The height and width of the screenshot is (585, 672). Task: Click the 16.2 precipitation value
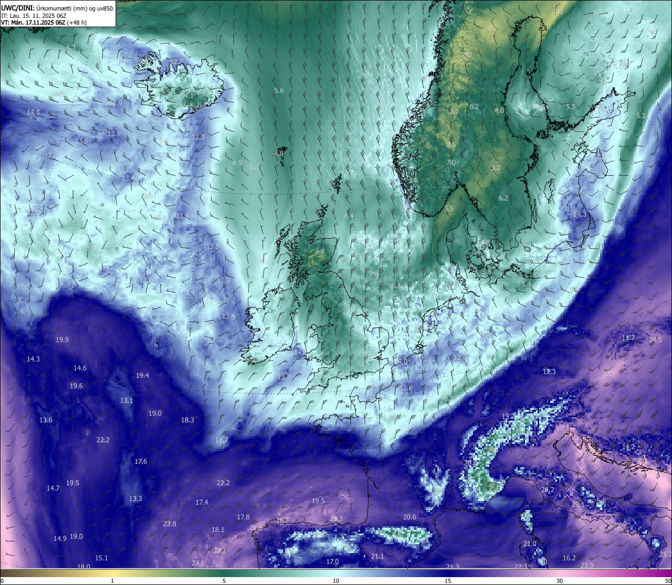(569, 558)
